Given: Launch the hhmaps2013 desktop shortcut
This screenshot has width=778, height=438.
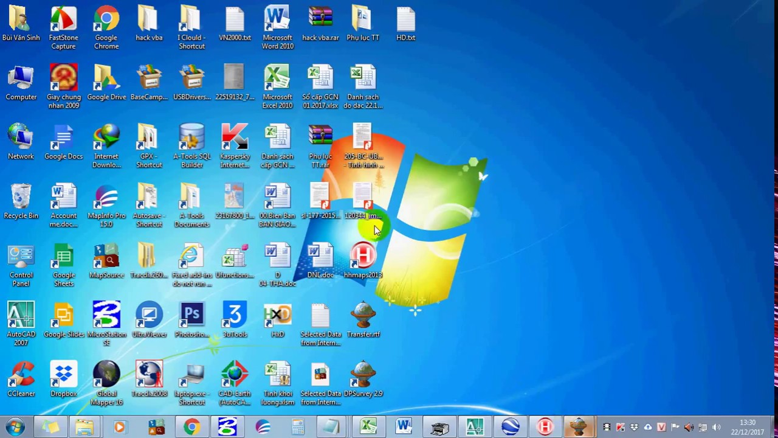Looking at the screenshot, I should [363, 261].
